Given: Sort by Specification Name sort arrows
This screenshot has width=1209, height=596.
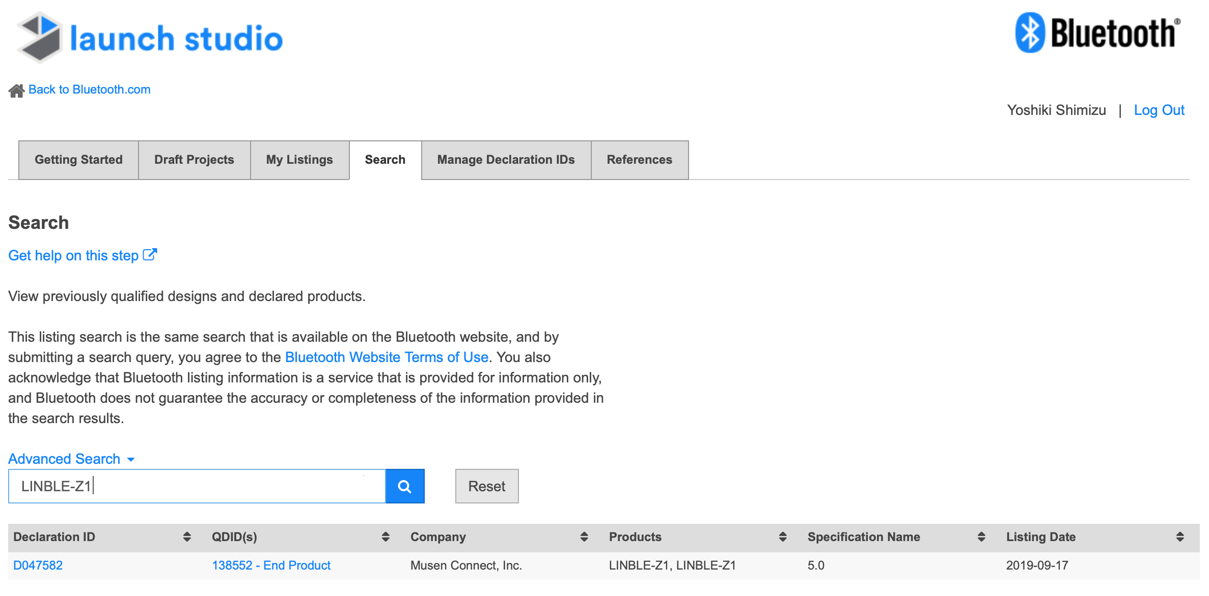Looking at the screenshot, I should pos(981,537).
